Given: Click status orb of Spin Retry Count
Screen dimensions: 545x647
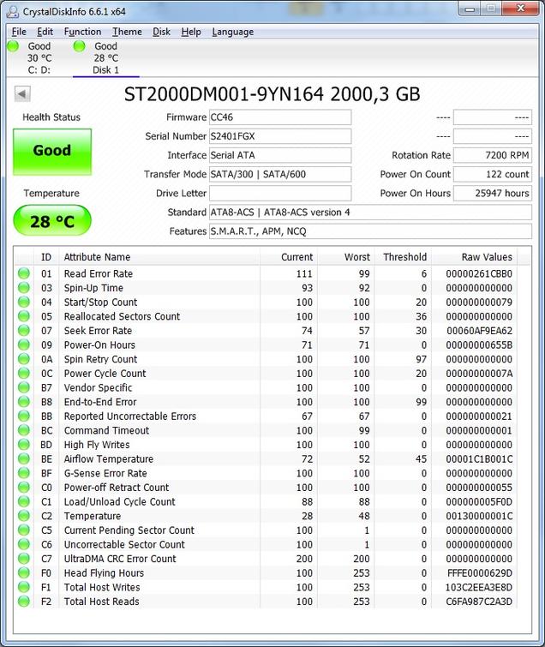Looking at the screenshot, I should [24, 359].
